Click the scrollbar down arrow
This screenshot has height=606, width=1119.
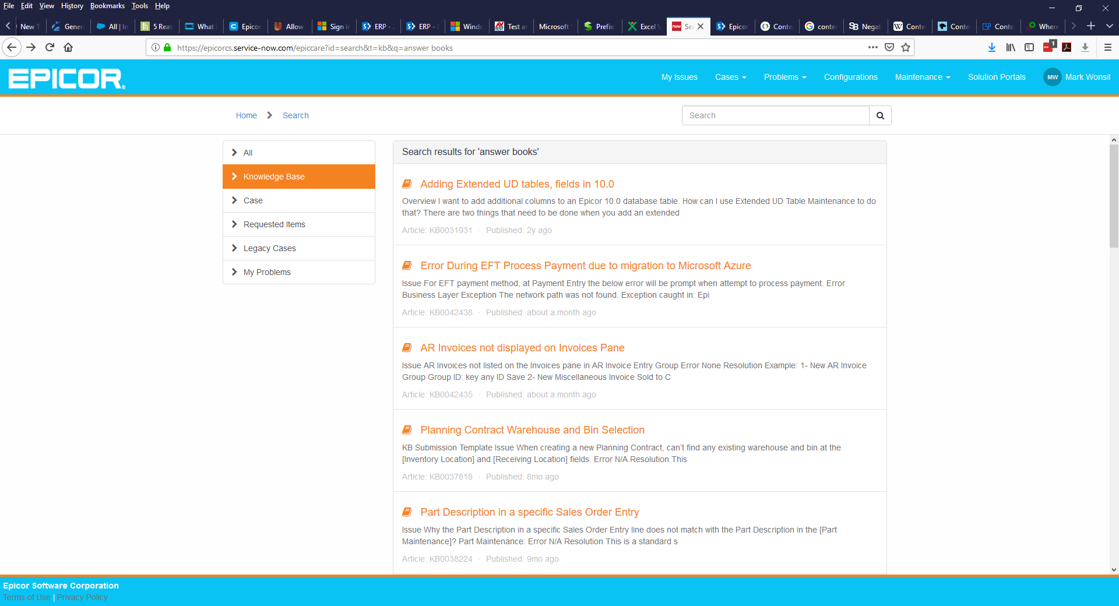(1114, 570)
